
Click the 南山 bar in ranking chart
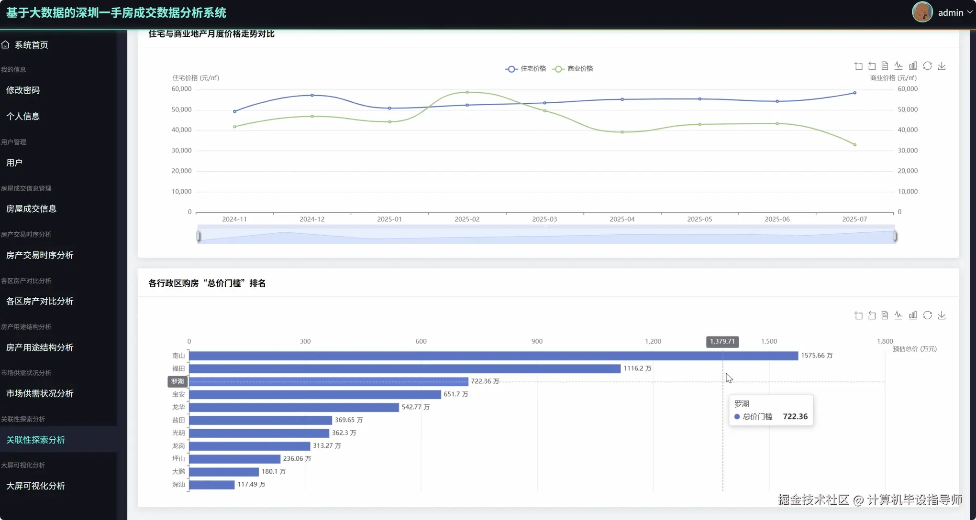click(x=493, y=356)
